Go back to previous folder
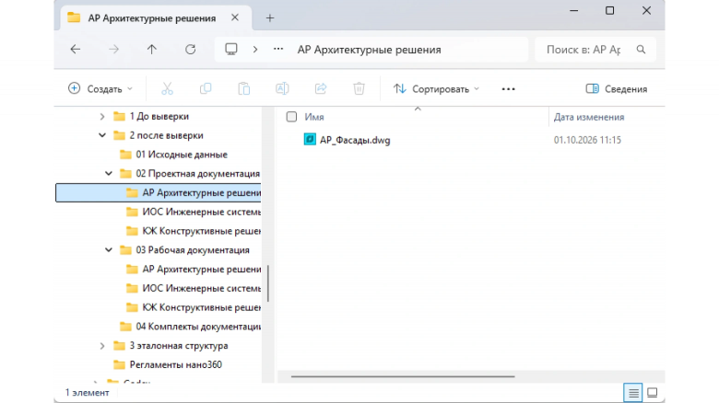 tap(76, 50)
